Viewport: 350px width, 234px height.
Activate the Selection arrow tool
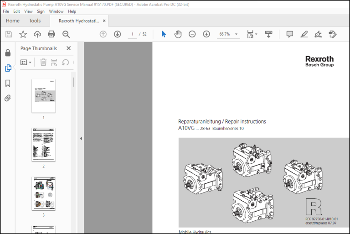click(164, 34)
